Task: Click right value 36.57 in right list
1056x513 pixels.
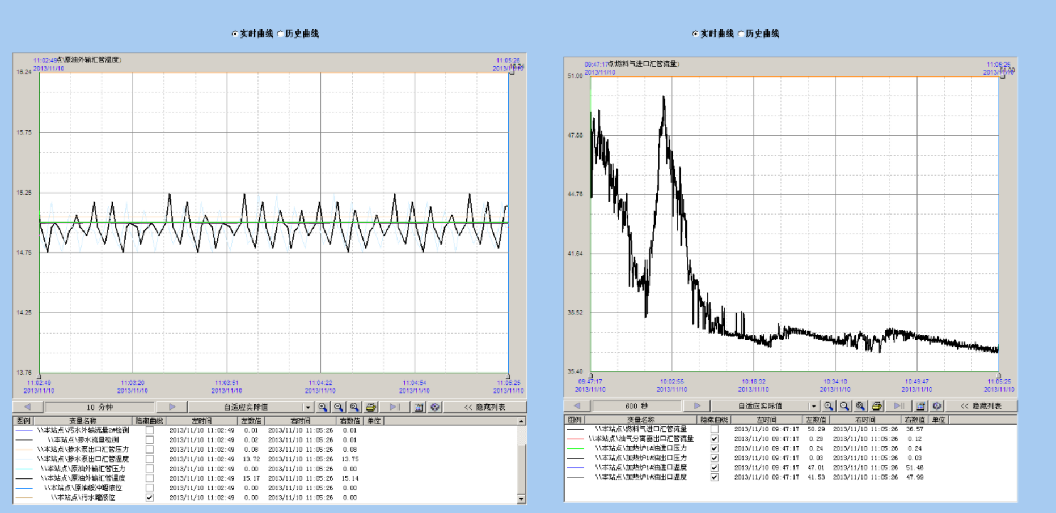Action: 914,429
